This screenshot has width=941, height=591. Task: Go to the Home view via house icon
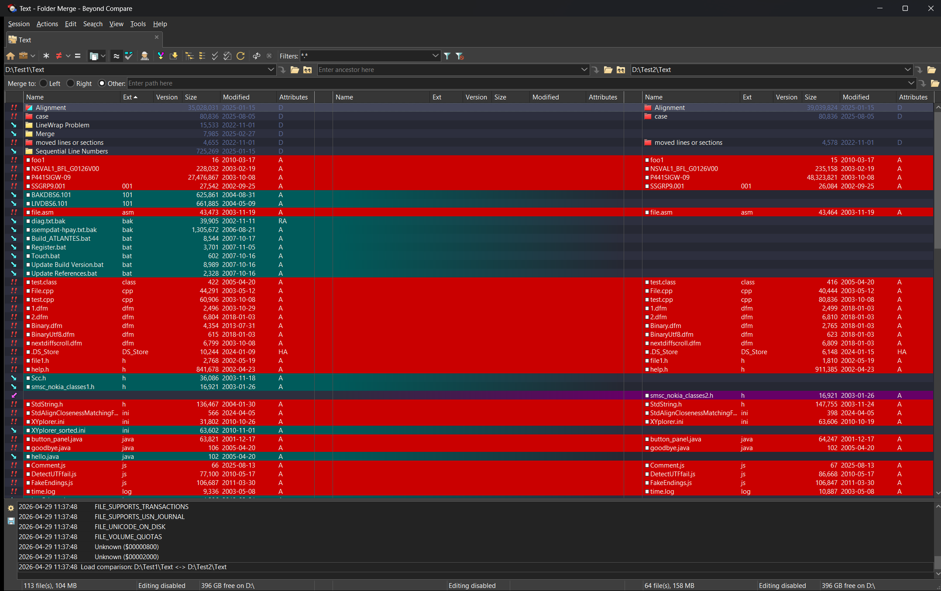[x=10, y=56]
